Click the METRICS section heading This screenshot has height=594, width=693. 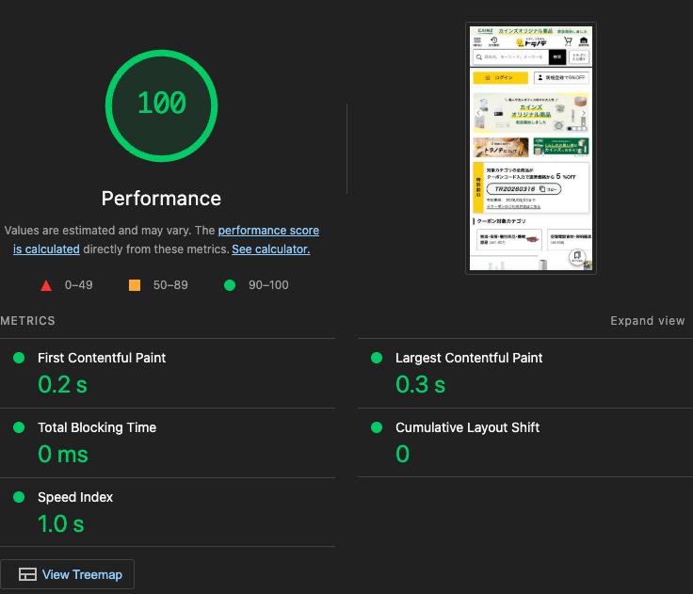point(27,321)
